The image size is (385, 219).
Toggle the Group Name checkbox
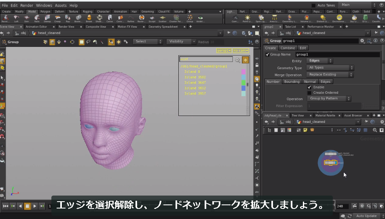coord(267,55)
